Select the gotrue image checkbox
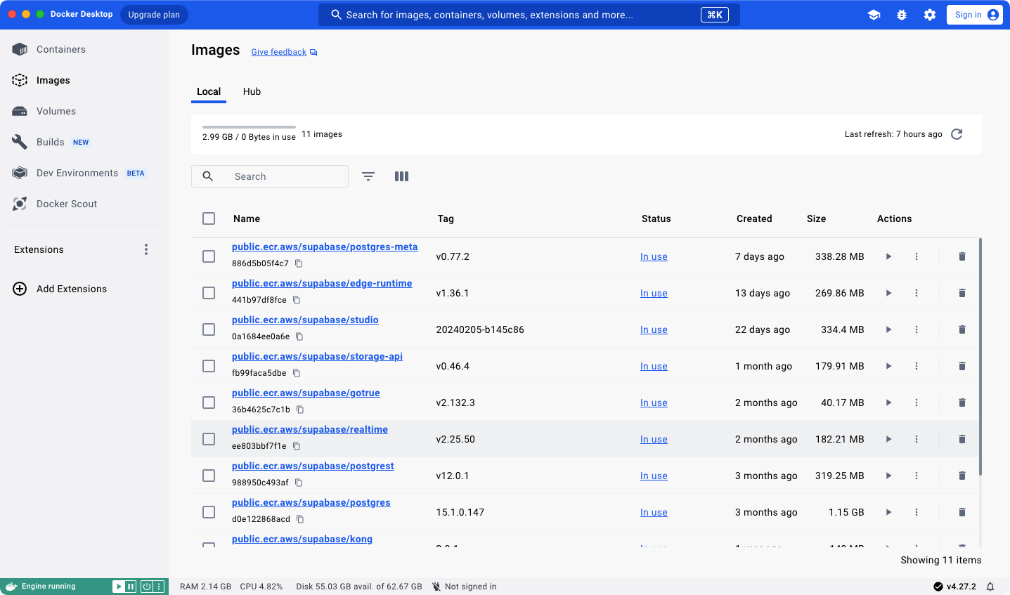Viewport: 1010px width, 595px height. coord(209,403)
